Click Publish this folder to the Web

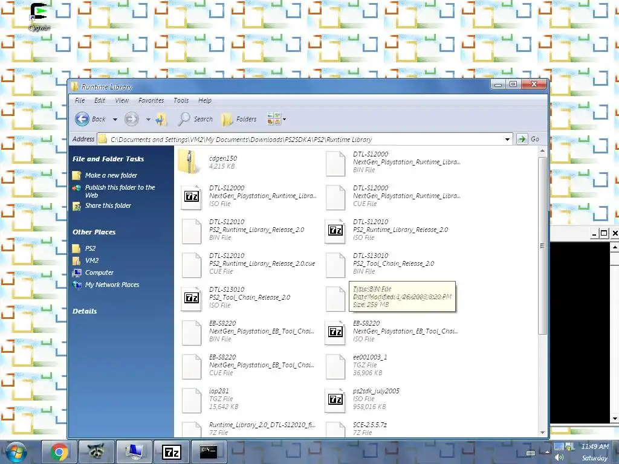pos(120,191)
